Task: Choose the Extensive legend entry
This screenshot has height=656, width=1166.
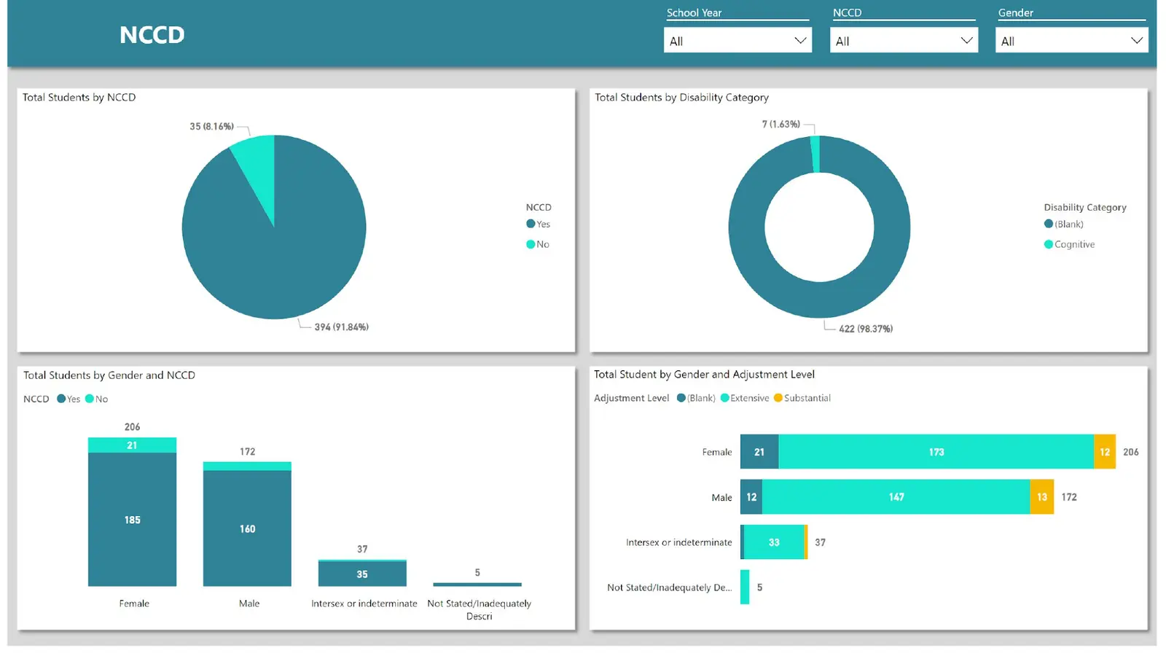Action: (745, 398)
